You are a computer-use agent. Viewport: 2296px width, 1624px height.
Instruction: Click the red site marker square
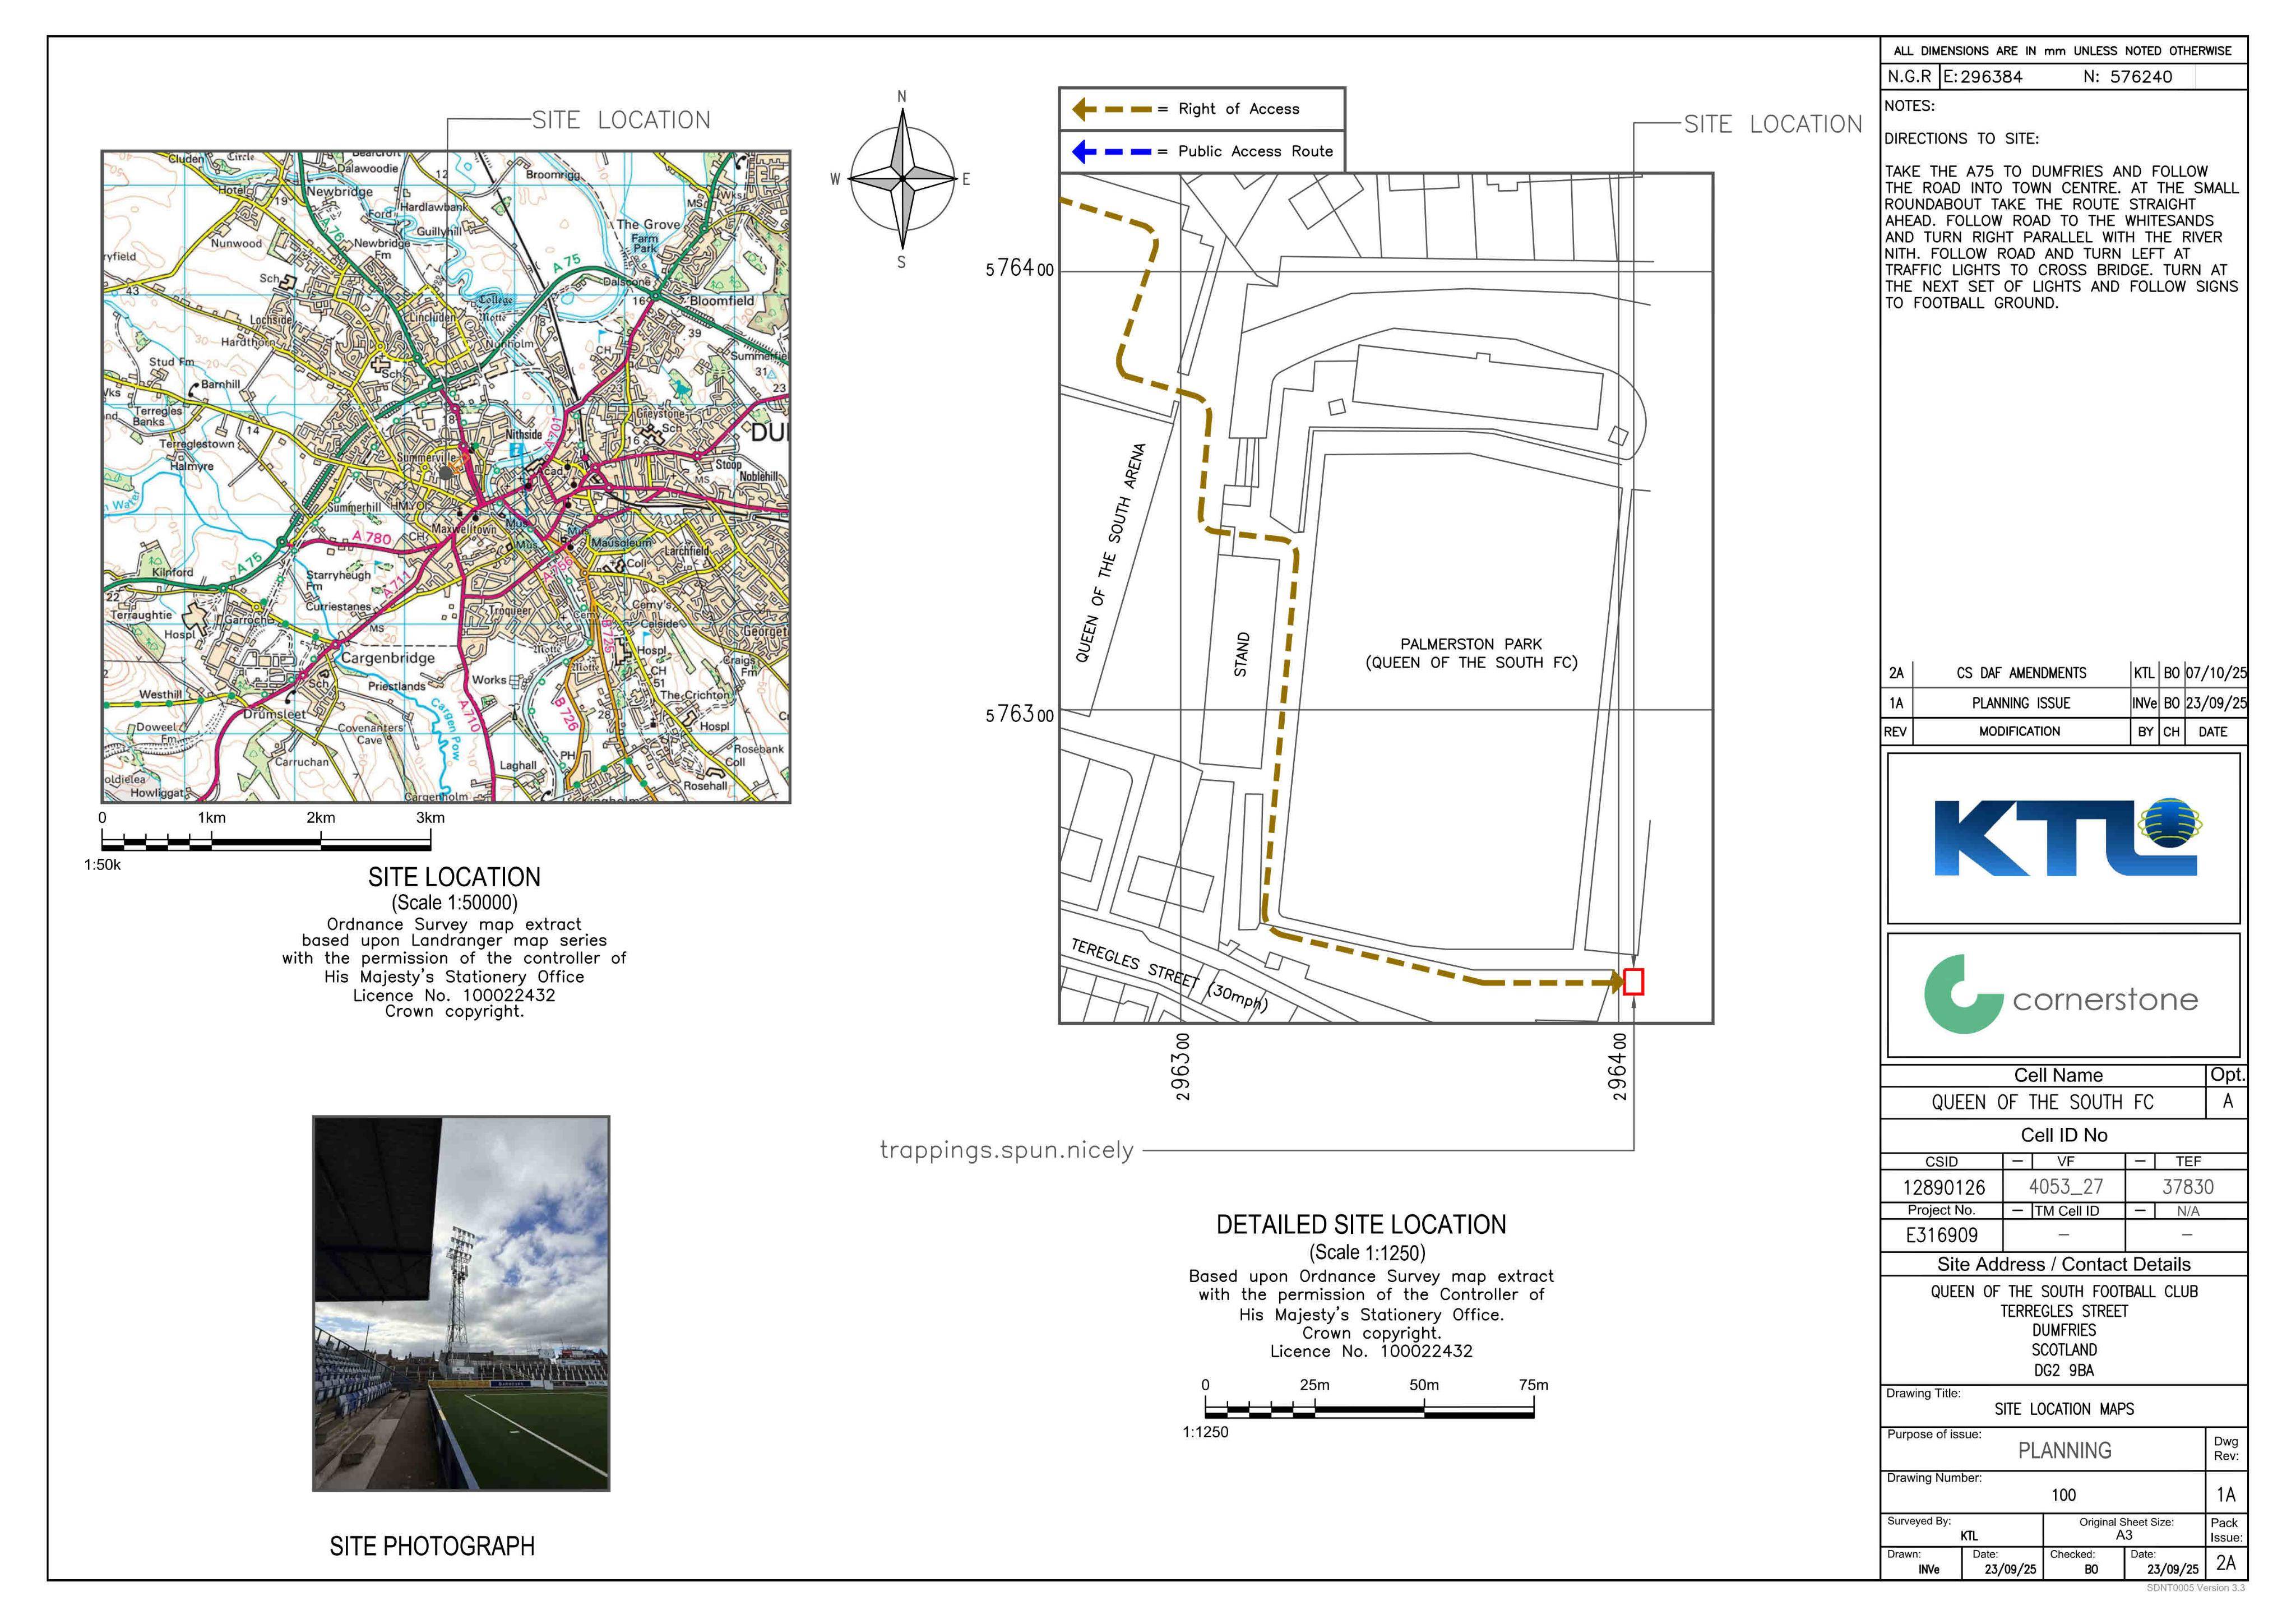coord(1633,982)
